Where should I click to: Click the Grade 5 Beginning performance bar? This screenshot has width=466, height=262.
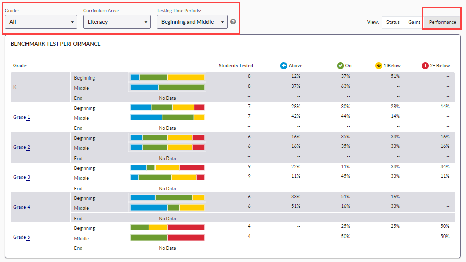167,227
